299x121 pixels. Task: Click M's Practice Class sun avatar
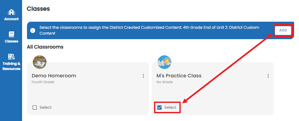pyautogui.click(x=164, y=62)
